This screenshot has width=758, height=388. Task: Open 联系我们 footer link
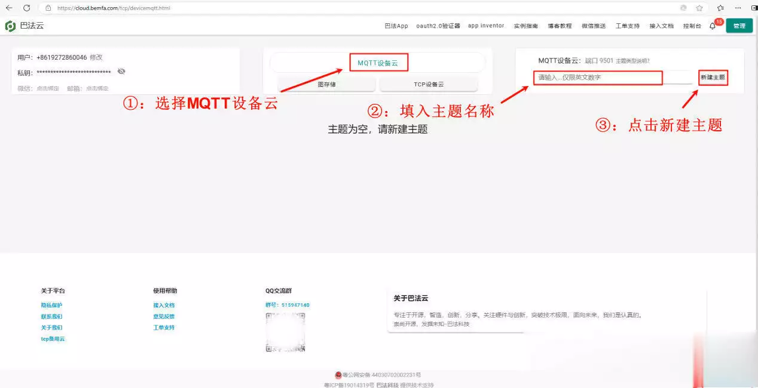(51, 316)
